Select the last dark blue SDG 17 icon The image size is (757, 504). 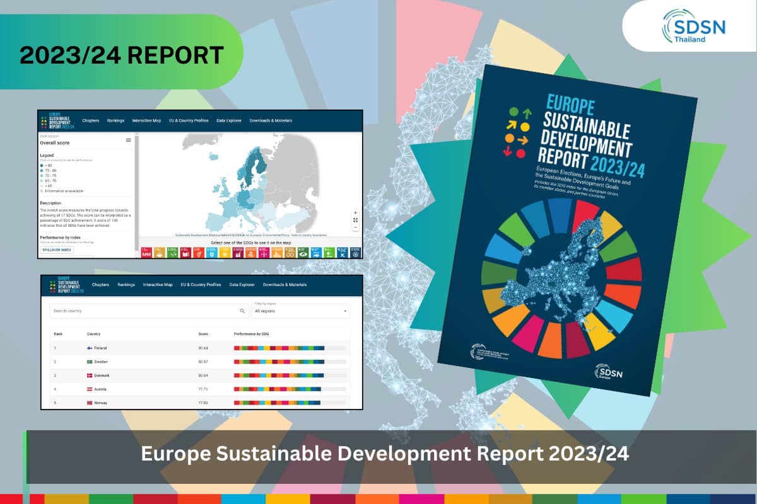(355, 252)
